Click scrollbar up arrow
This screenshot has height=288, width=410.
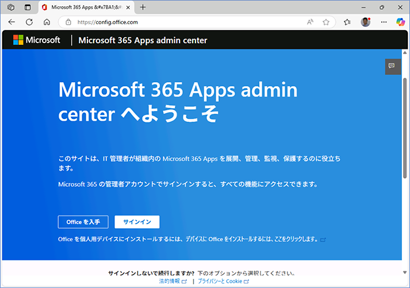pyautogui.click(x=405, y=52)
